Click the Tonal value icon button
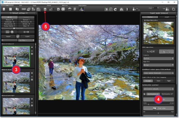 [158, 108]
